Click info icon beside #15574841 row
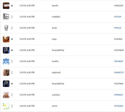This screenshot has height=112, width=125. tap(12, 84)
